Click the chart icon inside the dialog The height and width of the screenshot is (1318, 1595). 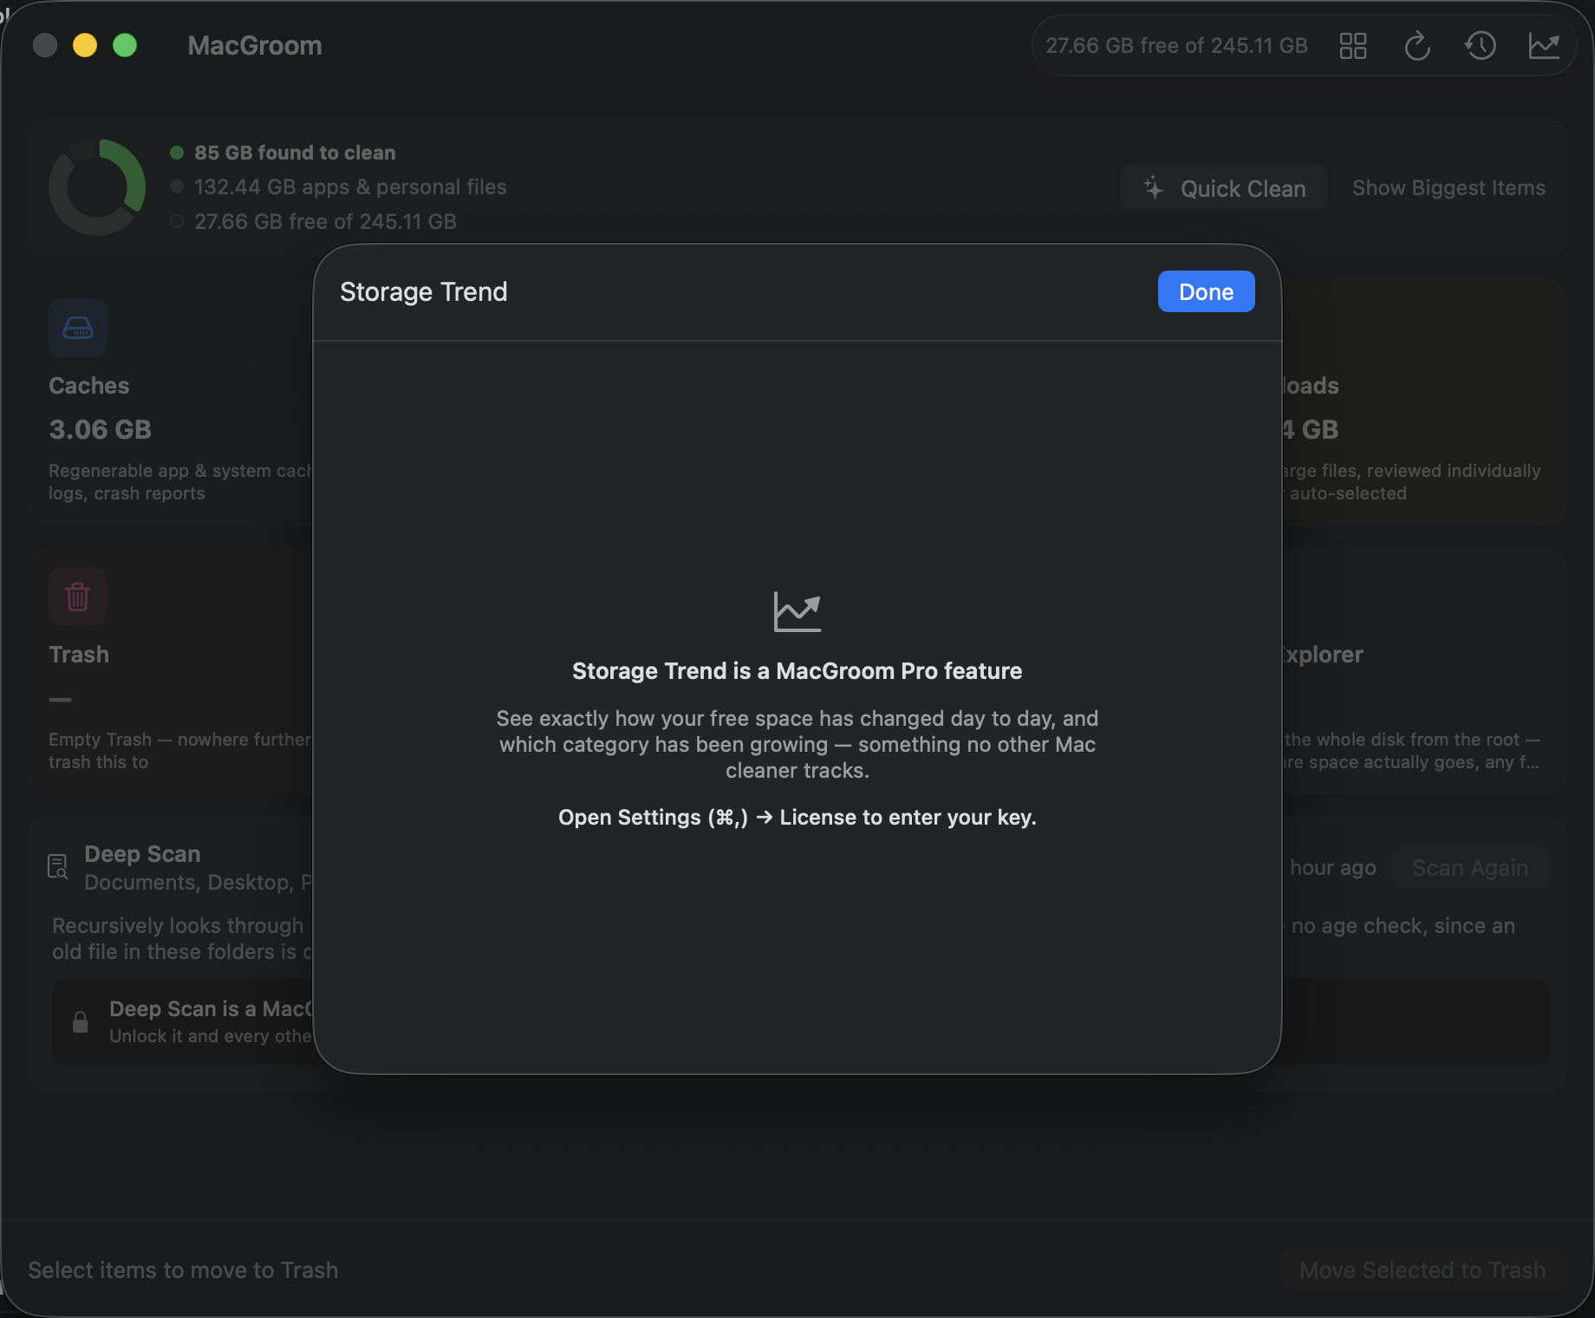(797, 612)
